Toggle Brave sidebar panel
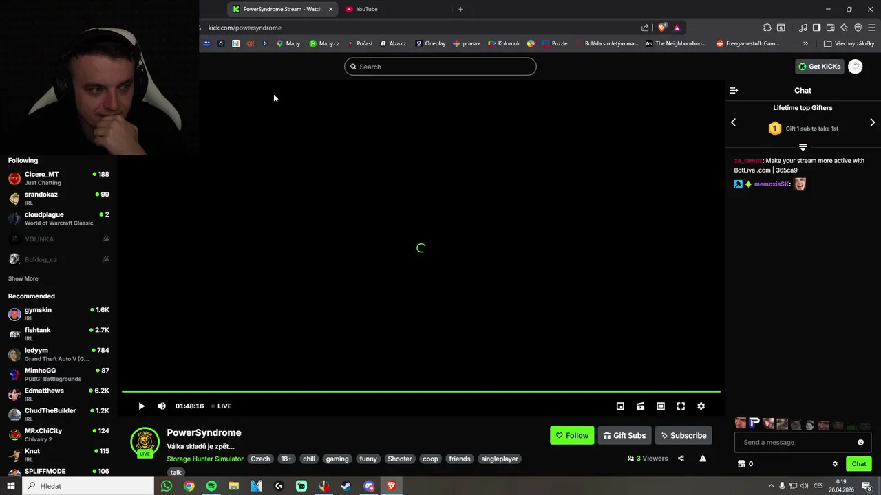 click(816, 27)
